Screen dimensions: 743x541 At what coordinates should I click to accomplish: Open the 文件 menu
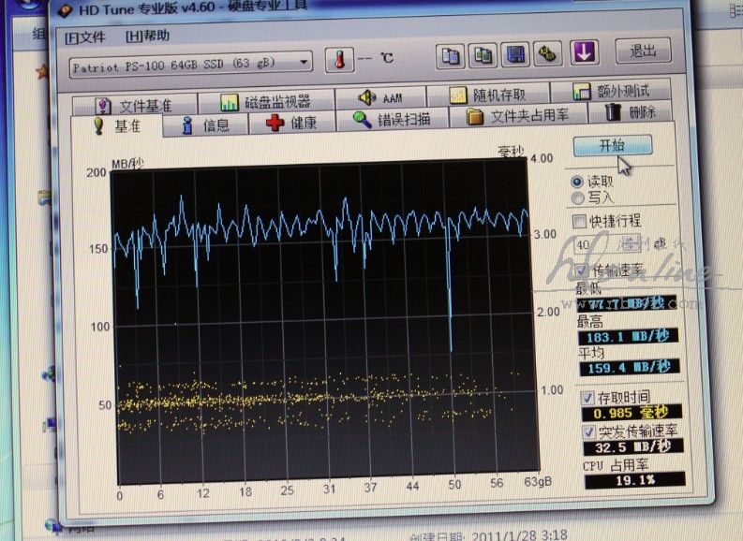click(x=85, y=37)
